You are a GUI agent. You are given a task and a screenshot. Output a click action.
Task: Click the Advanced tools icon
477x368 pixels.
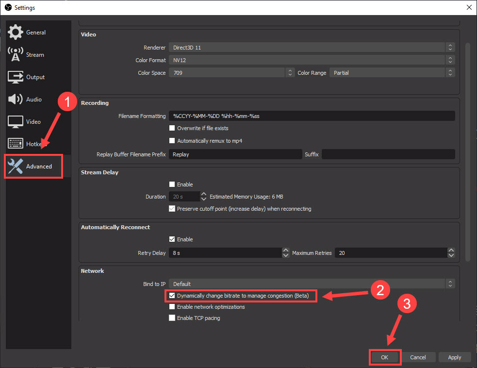click(x=15, y=166)
